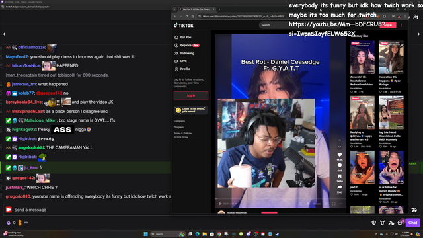
Task: Share the TikTok video
Action: [x=340, y=187]
